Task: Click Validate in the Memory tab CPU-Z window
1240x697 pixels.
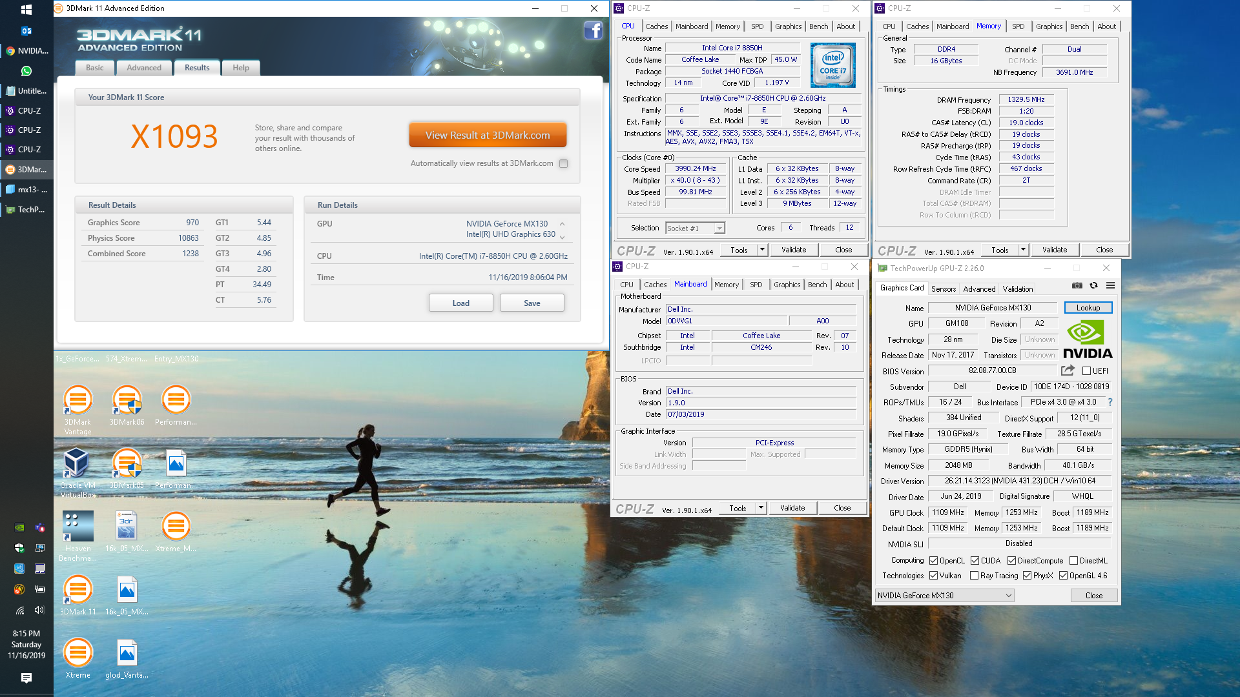Action: point(1055,250)
